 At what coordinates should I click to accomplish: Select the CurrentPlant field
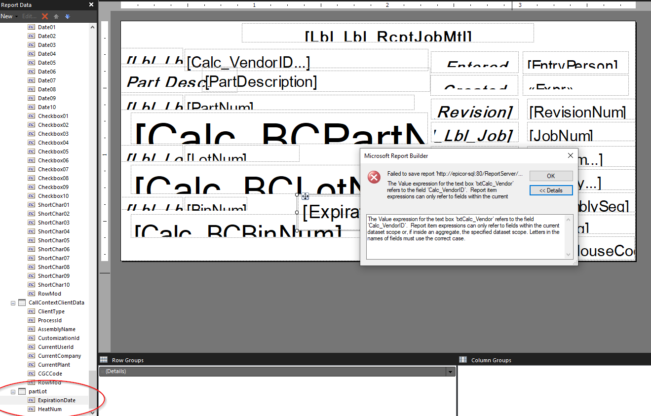(54, 365)
